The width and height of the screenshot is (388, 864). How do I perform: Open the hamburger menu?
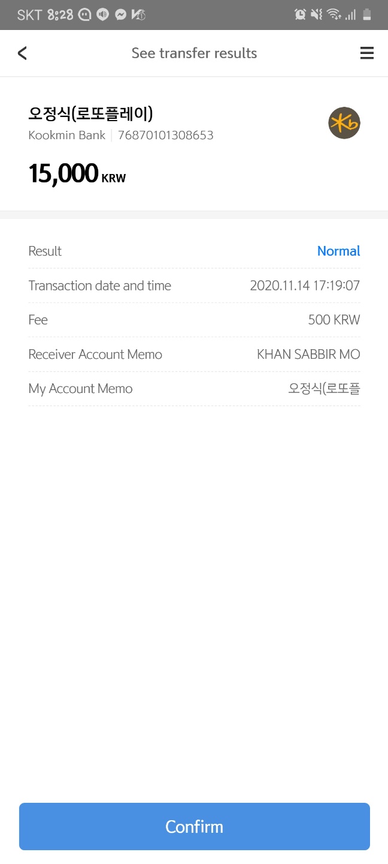point(367,53)
